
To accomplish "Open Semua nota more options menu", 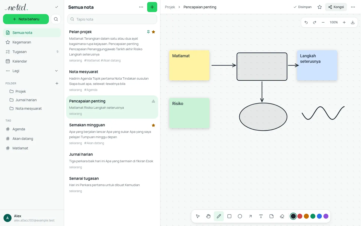I will [141, 7].
